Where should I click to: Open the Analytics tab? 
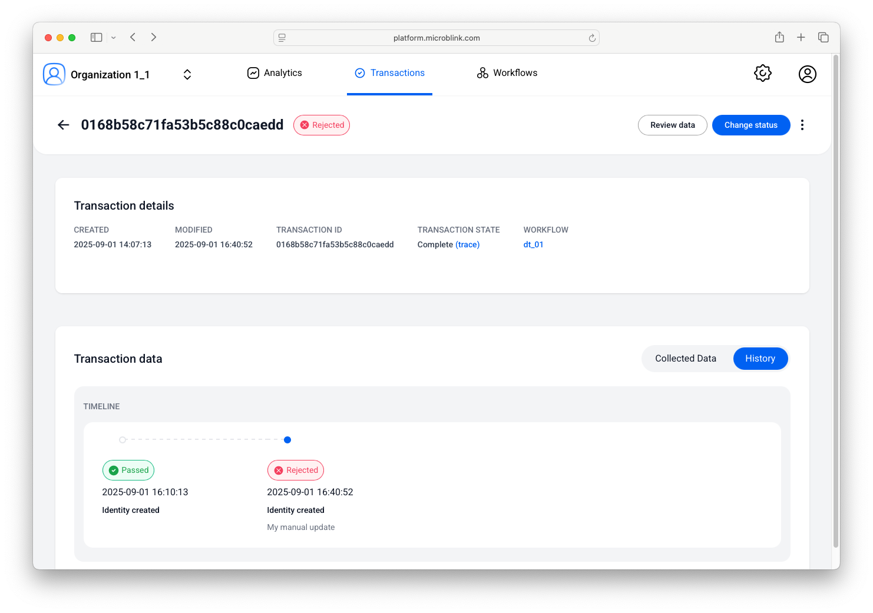pos(275,73)
